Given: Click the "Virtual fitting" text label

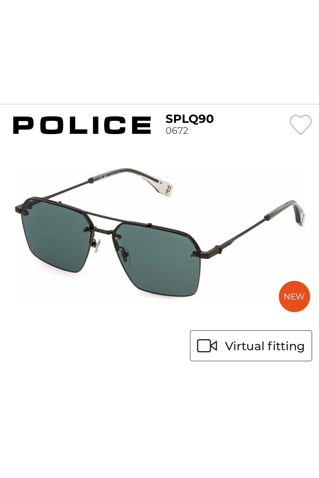Looking at the screenshot, I should click(265, 346).
